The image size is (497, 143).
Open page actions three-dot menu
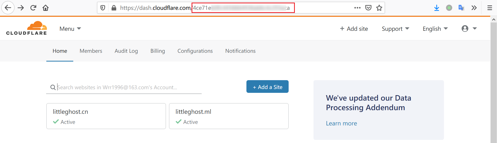coord(357,8)
